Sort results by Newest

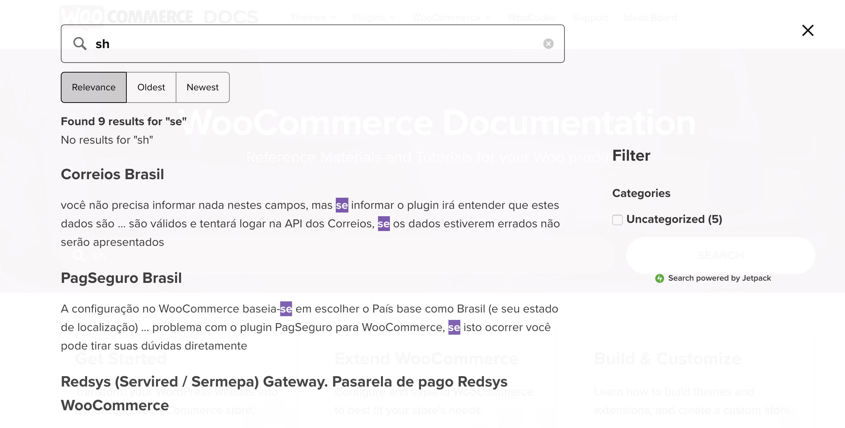[x=203, y=87]
